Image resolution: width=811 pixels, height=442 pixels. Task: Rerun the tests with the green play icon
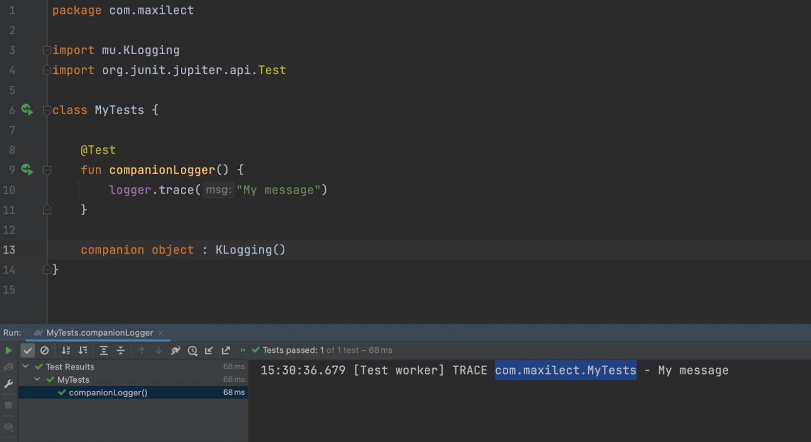pyautogui.click(x=8, y=351)
